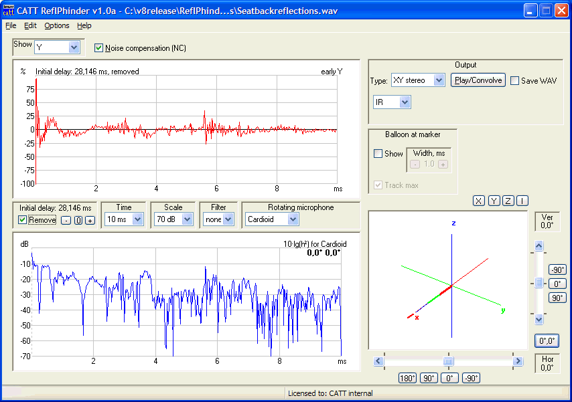Open the Show component dropdown
Screen dimensions: 572x402
[74, 47]
